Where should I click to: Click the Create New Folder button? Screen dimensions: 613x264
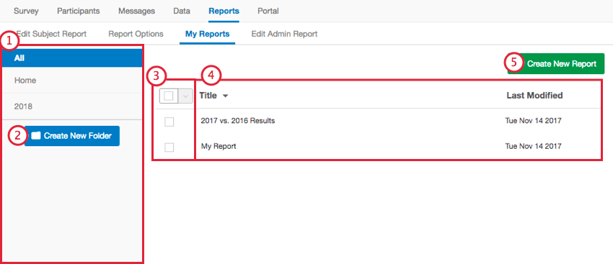72,136
